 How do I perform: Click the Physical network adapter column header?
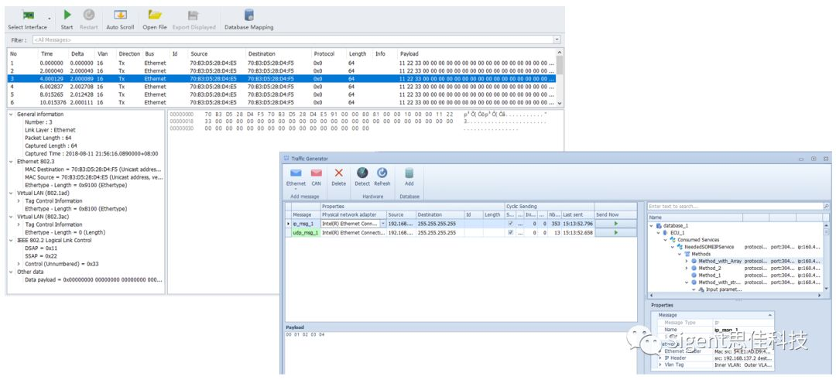click(x=353, y=214)
